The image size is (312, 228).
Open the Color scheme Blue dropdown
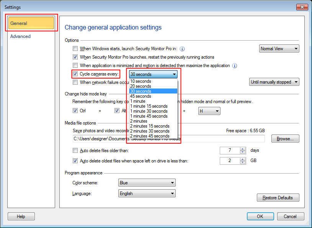(147, 183)
